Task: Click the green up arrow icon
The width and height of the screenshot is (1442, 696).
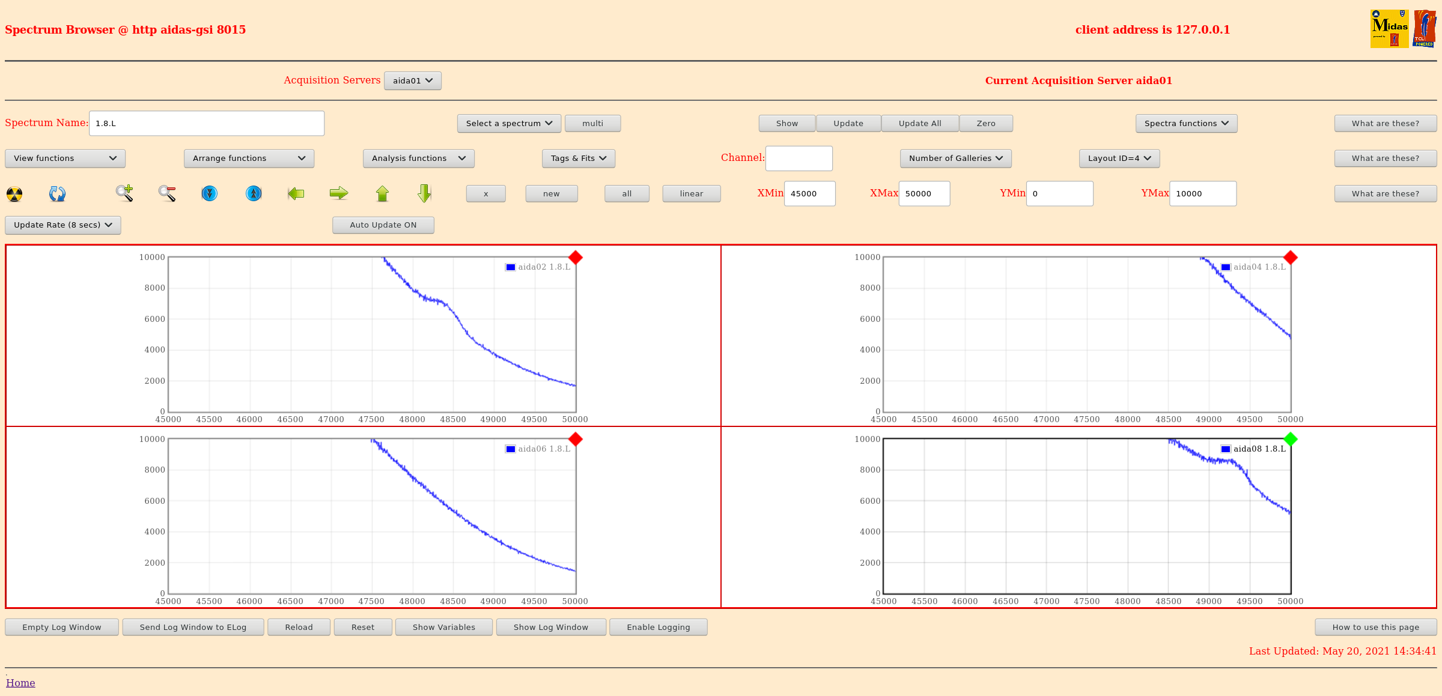Action: coord(382,193)
